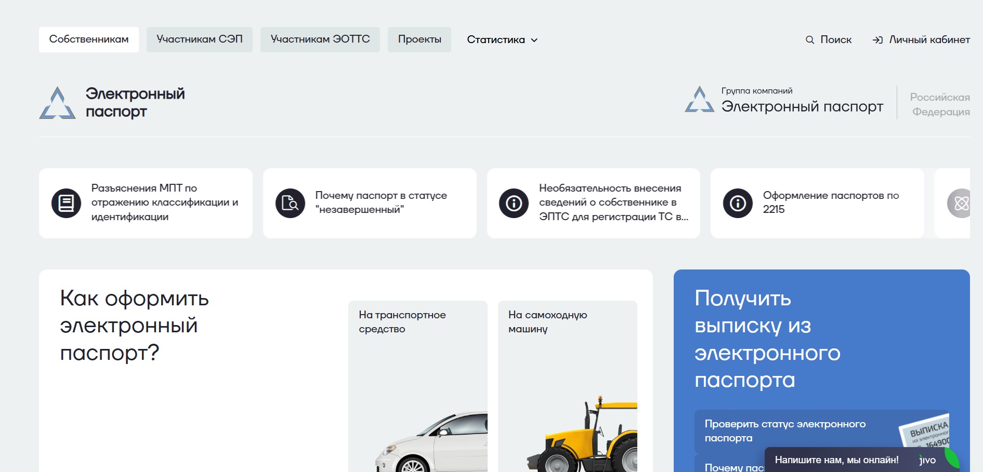
Task: Open the Проекты tab
Action: point(420,39)
